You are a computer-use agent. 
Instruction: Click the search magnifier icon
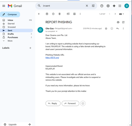click(39, 6)
